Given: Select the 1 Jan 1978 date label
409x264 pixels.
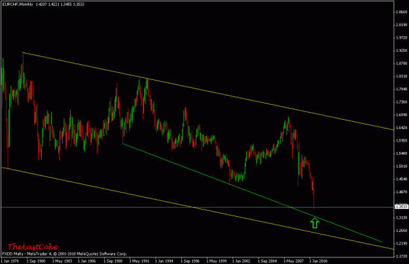Looking at the screenshot, I should [x=10, y=261].
